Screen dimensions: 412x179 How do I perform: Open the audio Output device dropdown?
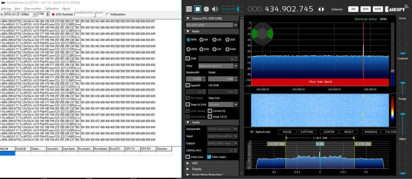click(223, 143)
